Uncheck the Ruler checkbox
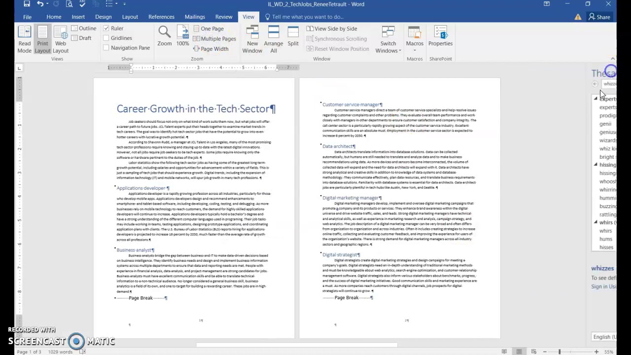 coord(106,29)
